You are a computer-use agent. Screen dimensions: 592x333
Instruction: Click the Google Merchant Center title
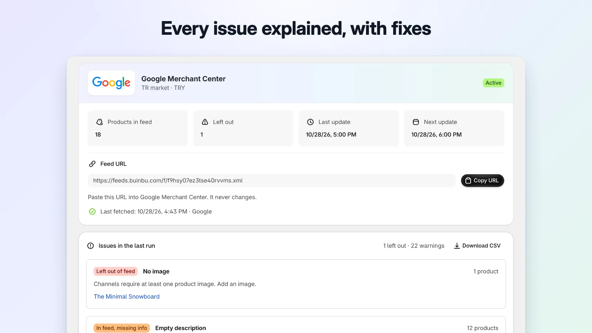click(x=184, y=79)
